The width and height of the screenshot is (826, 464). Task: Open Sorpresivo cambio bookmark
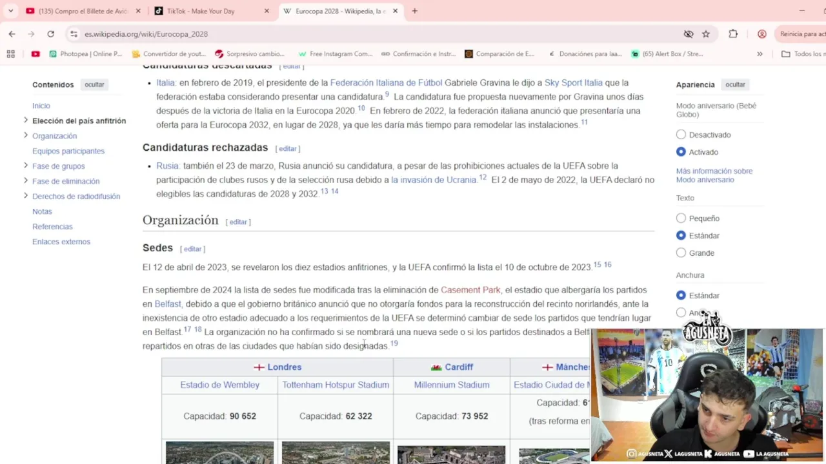tap(250, 54)
